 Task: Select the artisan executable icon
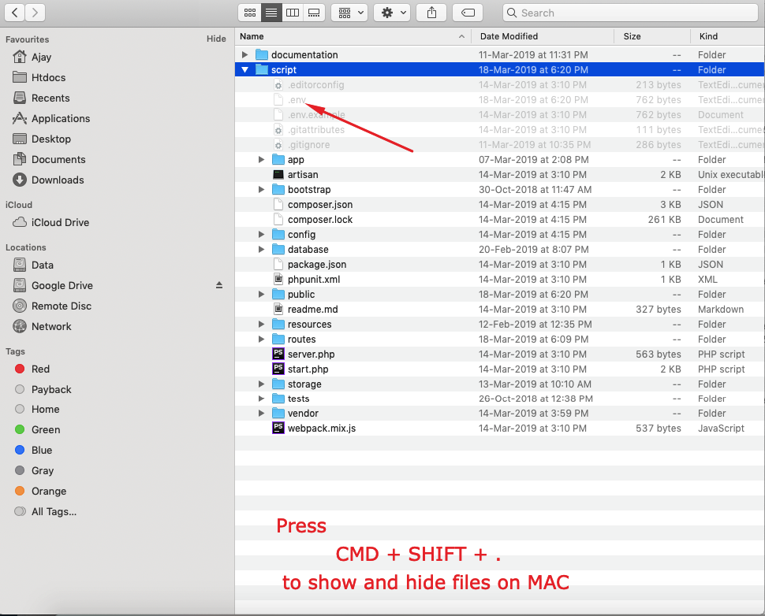278,174
